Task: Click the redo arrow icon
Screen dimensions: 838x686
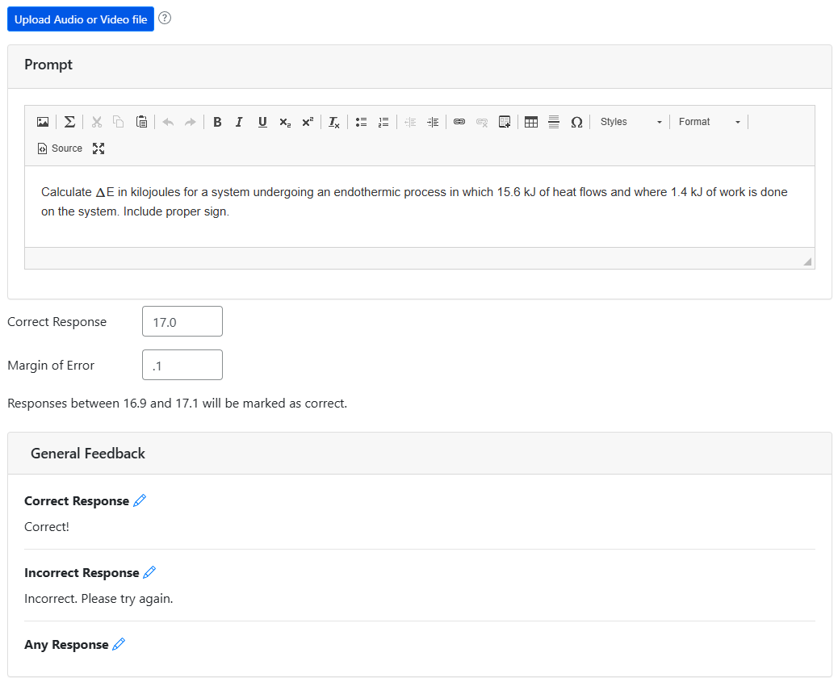Action: (191, 122)
